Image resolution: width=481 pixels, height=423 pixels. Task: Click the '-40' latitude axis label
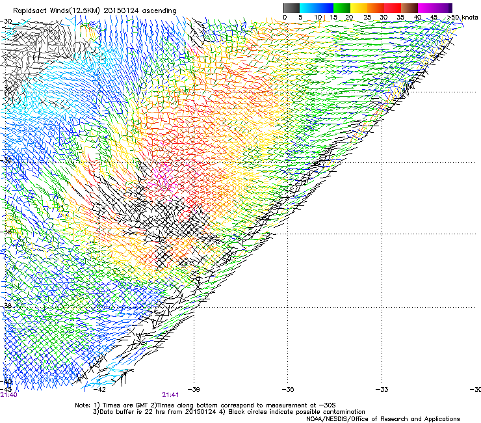[6, 382]
